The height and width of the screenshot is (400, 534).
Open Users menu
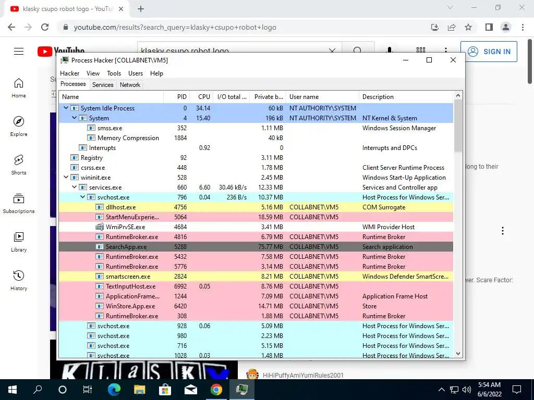coord(136,73)
